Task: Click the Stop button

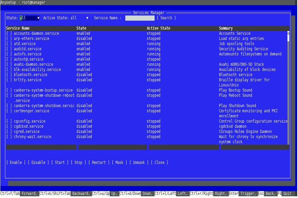Action: (x=78, y=162)
